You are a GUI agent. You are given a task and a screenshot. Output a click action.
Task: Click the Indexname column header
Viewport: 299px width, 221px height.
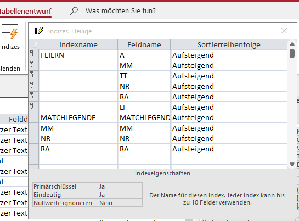click(78, 44)
